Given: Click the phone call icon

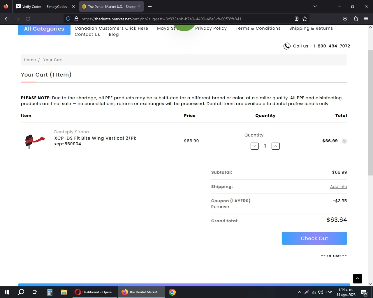Looking at the screenshot, I should 287,46.
